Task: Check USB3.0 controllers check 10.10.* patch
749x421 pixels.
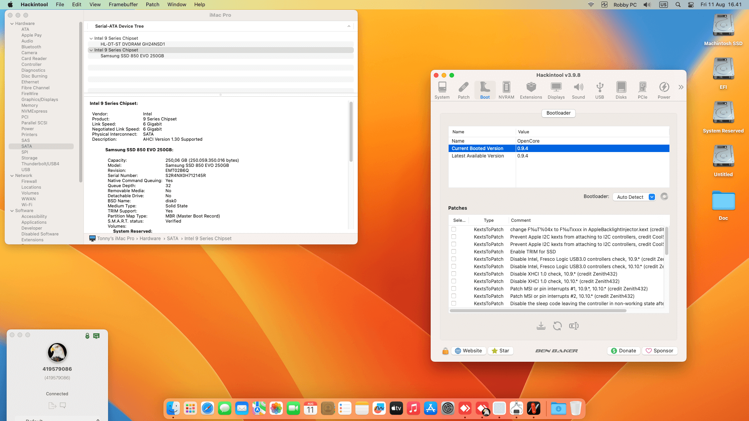Action: [x=454, y=266]
